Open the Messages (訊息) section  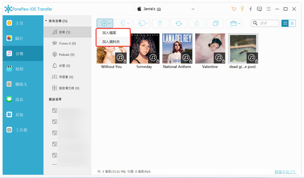point(23,99)
